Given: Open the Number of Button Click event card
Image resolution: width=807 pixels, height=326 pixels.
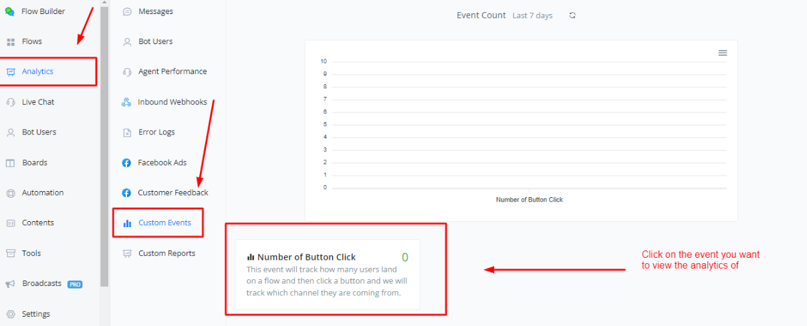Looking at the screenshot, I should (327, 274).
